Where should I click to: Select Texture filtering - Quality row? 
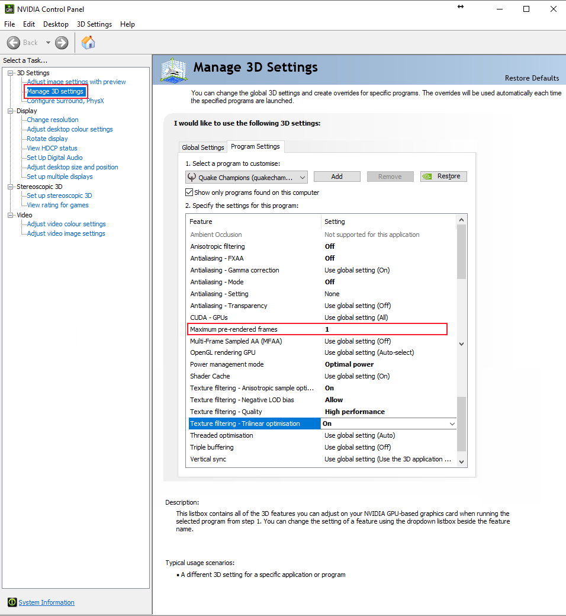click(321, 412)
